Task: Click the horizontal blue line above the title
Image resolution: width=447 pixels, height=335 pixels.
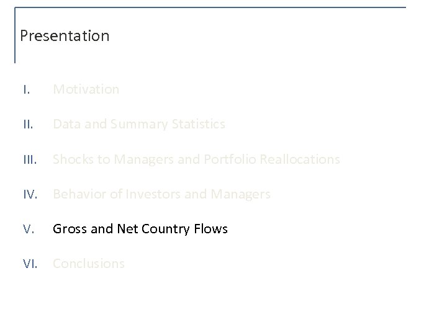Action: 211,7
